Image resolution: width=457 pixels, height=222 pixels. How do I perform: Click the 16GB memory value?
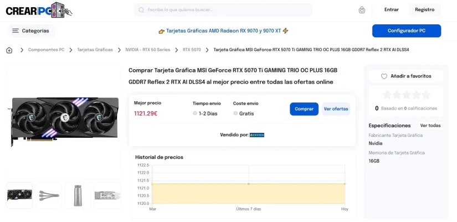(374, 161)
